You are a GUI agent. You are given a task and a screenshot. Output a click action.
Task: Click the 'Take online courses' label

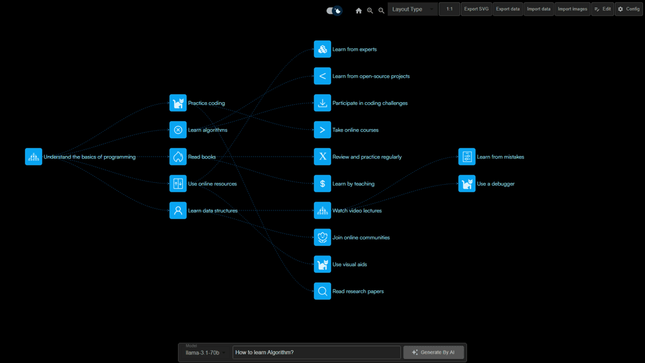tap(355, 130)
